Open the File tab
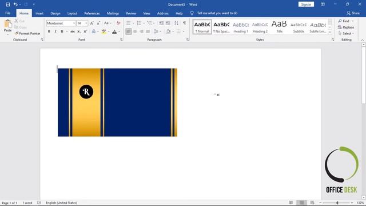The height and width of the screenshot is (206, 366). point(7,13)
